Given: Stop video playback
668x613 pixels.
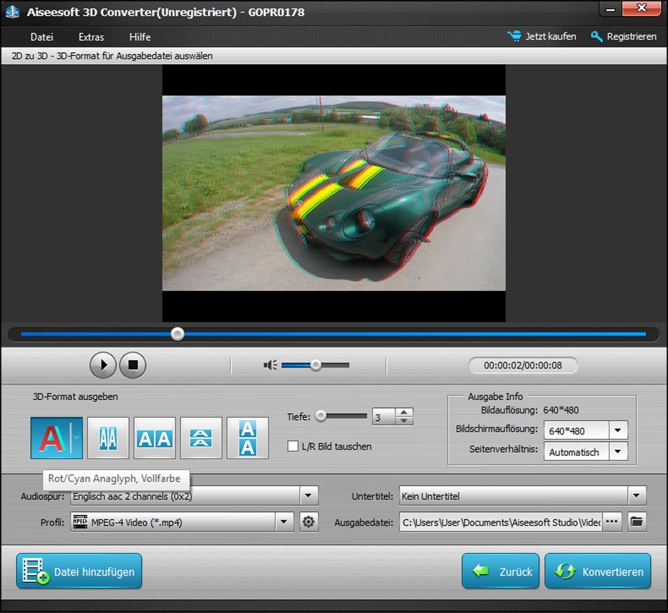Looking at the screenshot, I should 133,365.
